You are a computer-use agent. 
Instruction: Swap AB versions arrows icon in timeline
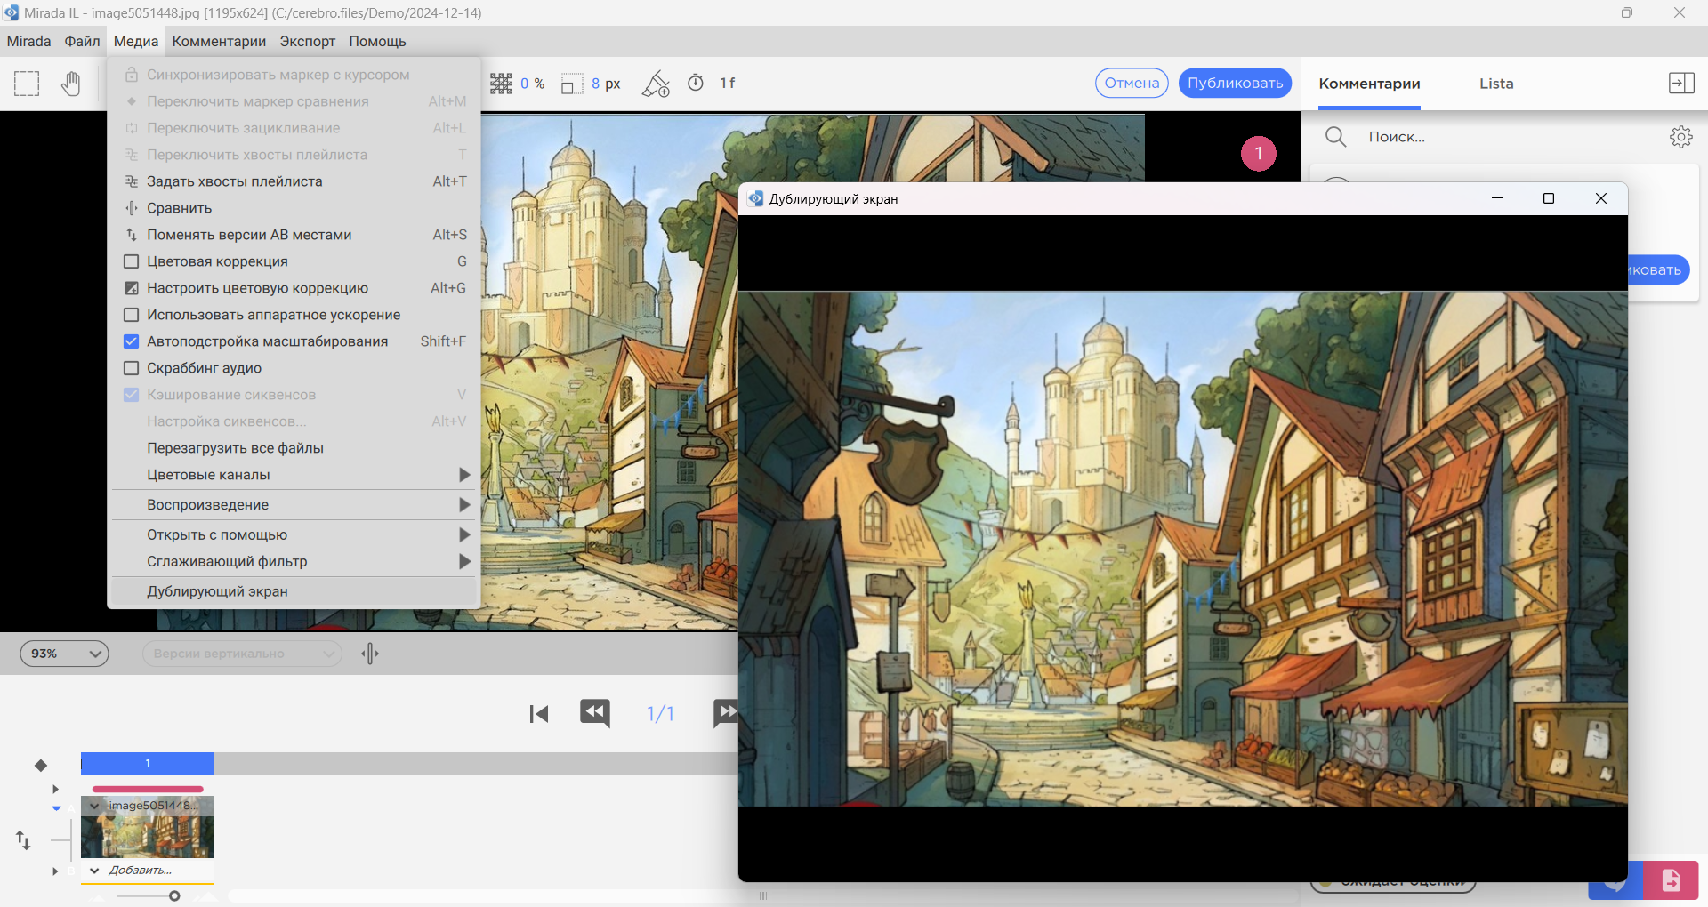23,839
